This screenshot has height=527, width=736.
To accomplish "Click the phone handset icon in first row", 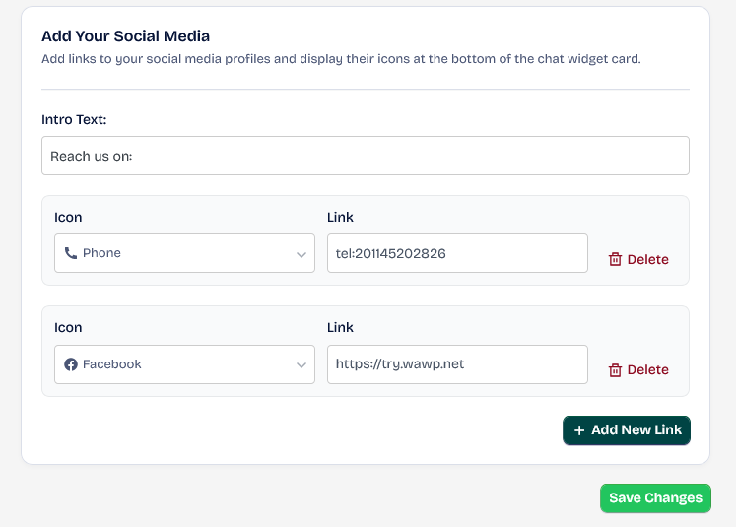I will 71,253.
